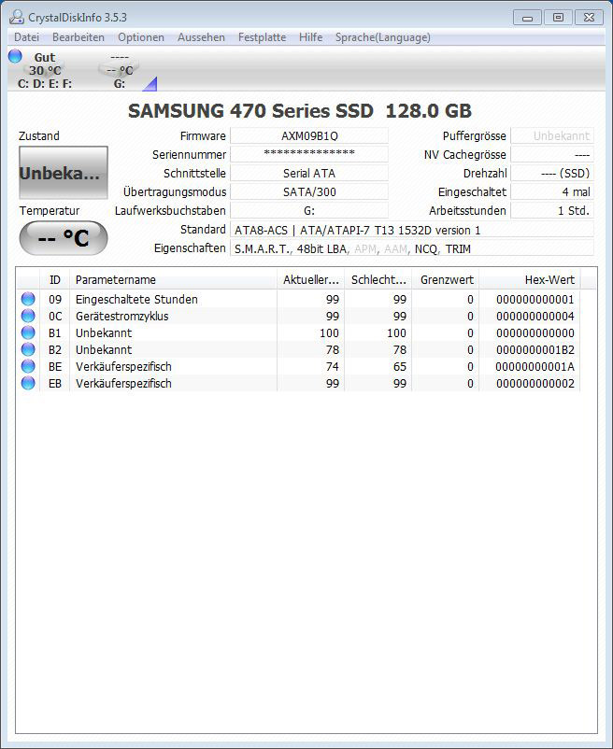613x749 pixels.
Task: Close the CrystalDiskInfo window
Action: [x=589, y=18]
